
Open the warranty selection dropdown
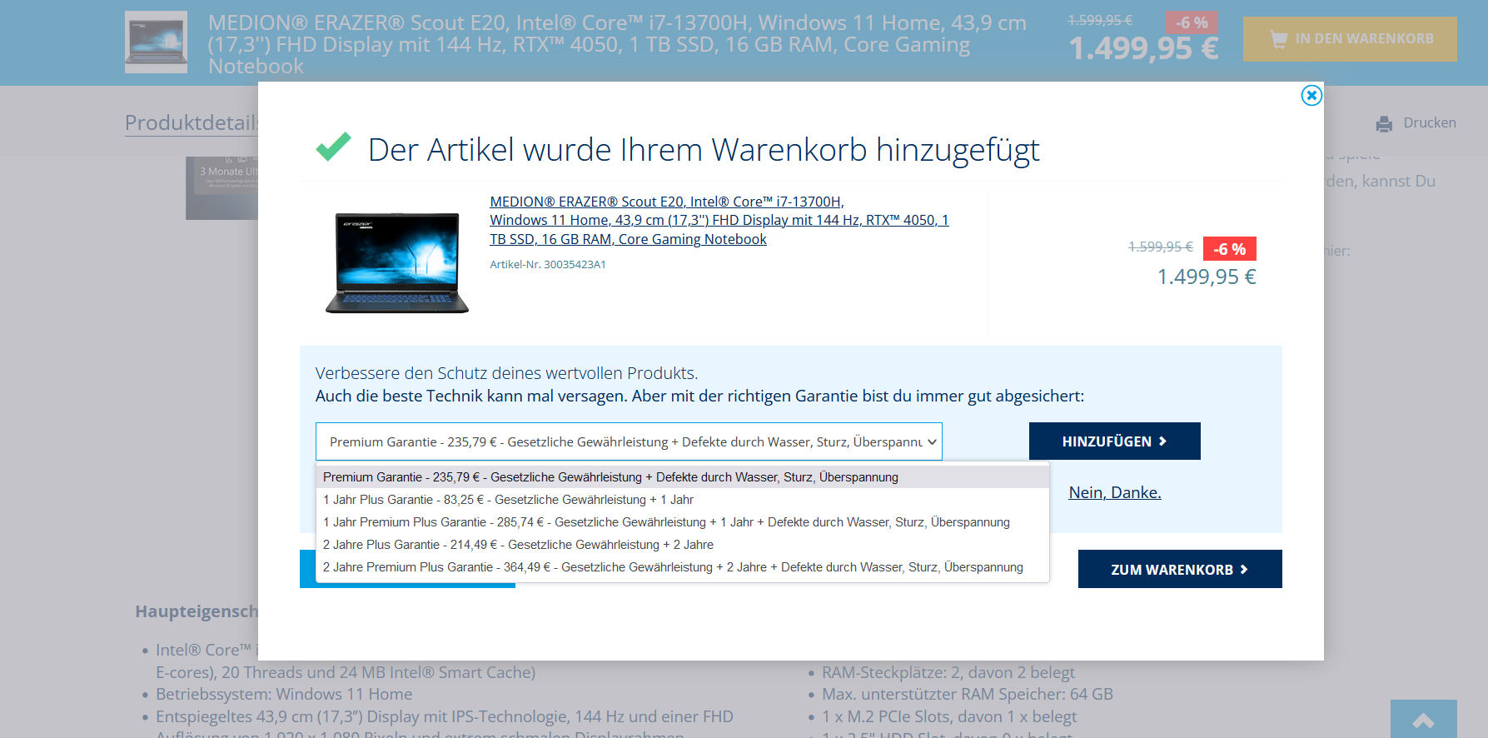629,441
